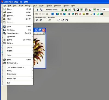Click the Cut scissors icon in toolbar

37,10
